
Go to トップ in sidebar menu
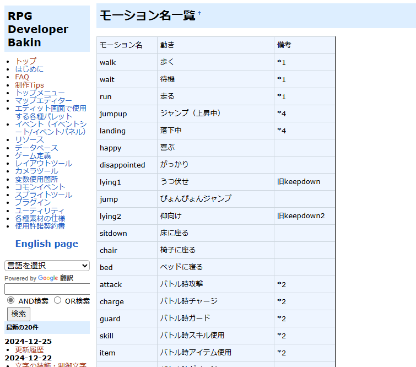point(26,61)
